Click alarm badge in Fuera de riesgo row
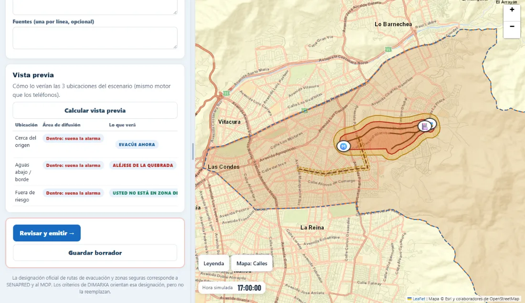This screenshot has width=525, height=303. point(73,193)
